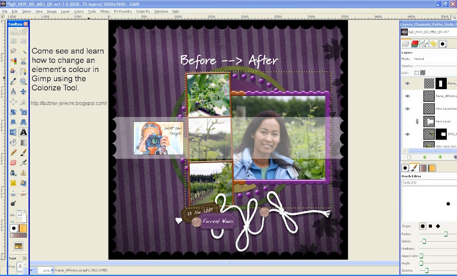This screenshot has height=276, width=457.
Task: Lower the layer with down arrow
Action: pyautogui.click(x=440, y=157)
